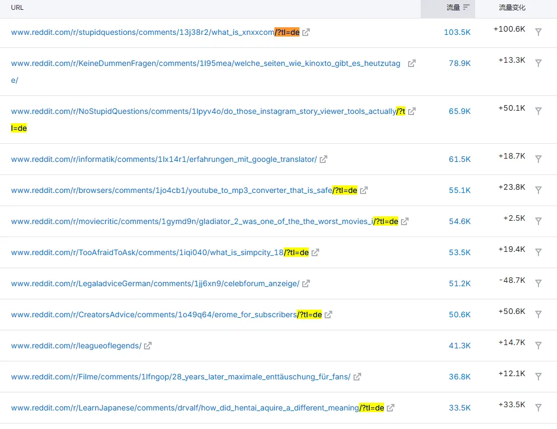Open external link icon for 28_years_later URL
The height and width of the screenshot is (429, 557).
coord(357,377)
